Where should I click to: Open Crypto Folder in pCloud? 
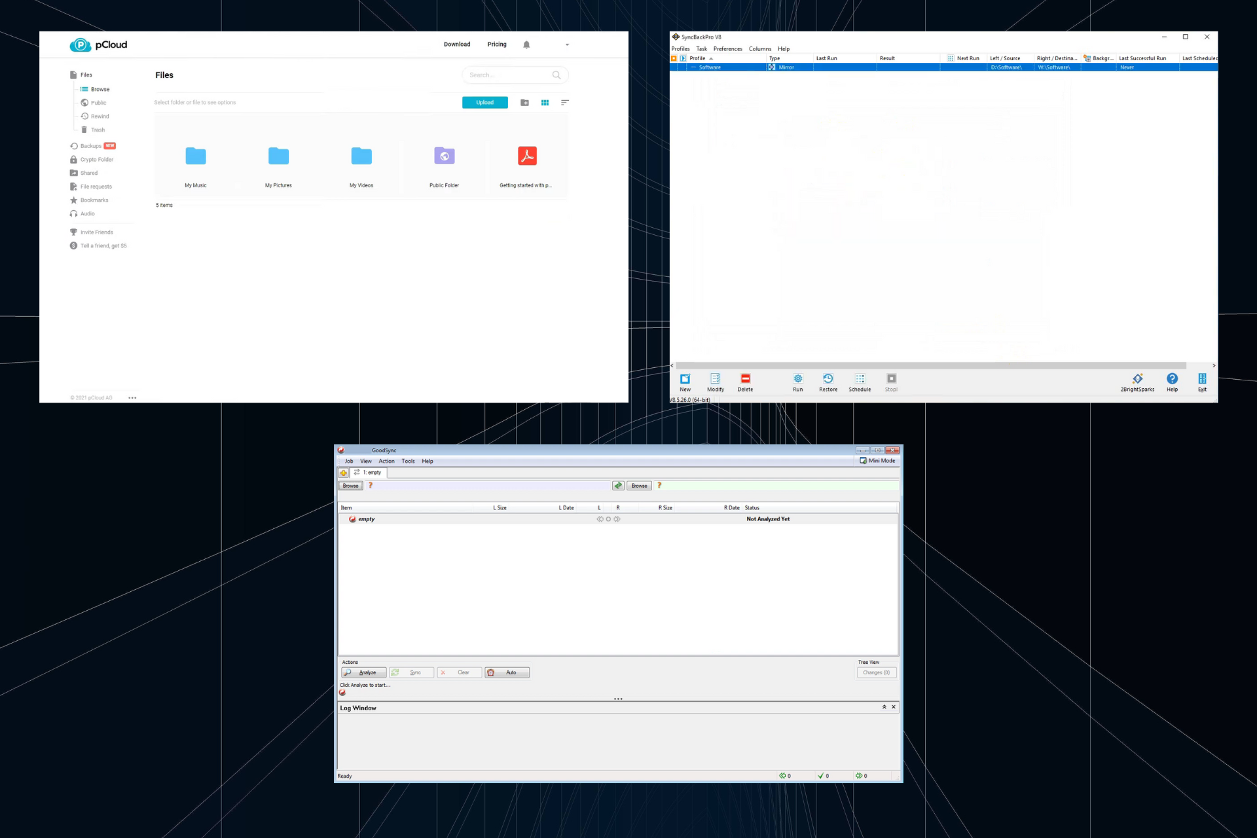(92, 160)
